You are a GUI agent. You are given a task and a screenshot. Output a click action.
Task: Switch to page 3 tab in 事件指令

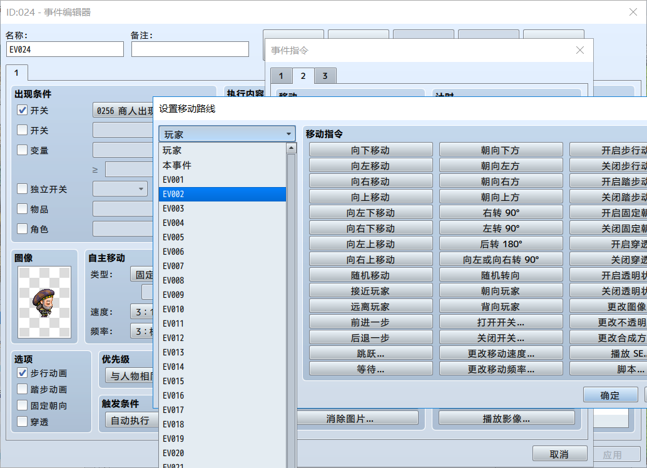[325, 76]
